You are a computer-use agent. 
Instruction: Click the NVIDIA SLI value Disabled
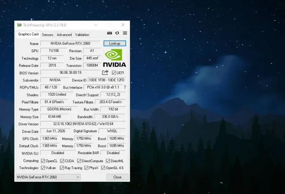(58, 153)
